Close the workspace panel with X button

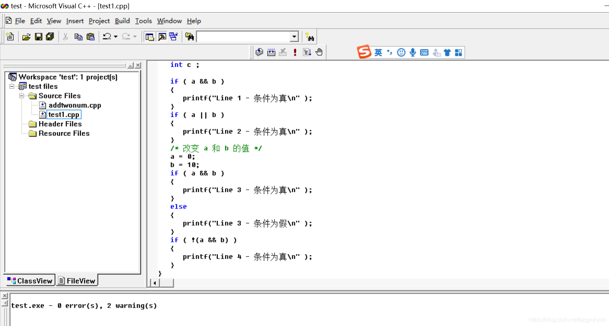pyautogui.click(x=138, y=65)
